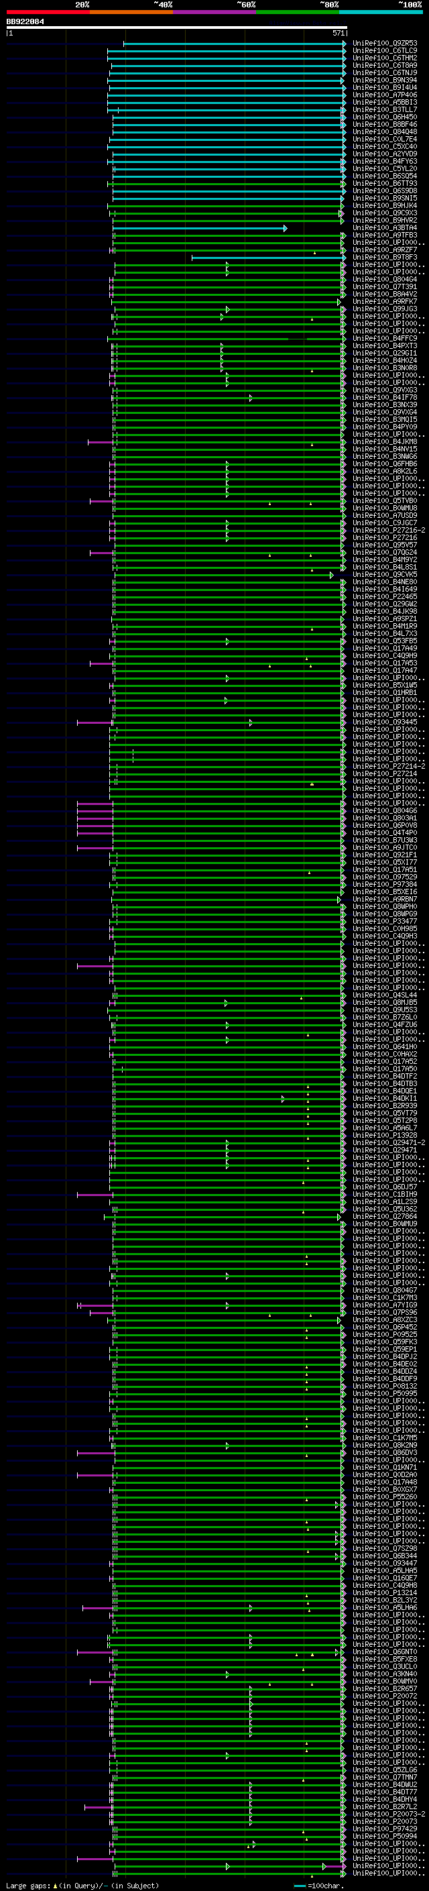Click the UniRef100_P27214-2 label
Screen dimensions: 429x1891
389,767
